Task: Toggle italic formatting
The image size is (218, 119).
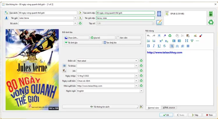Action: [154, 46]
